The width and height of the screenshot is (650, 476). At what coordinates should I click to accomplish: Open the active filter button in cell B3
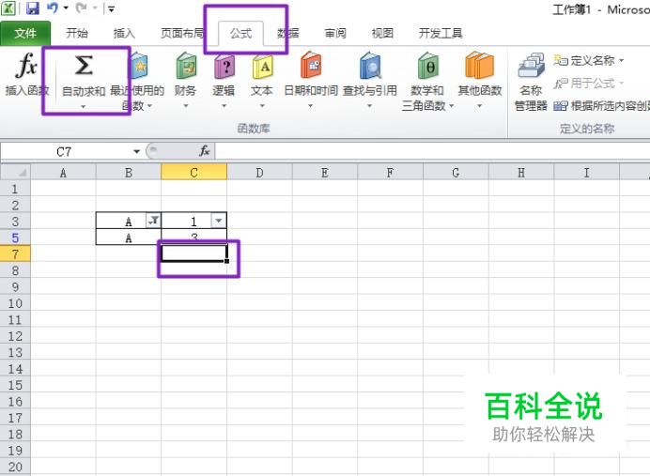[x=153, y=221]
